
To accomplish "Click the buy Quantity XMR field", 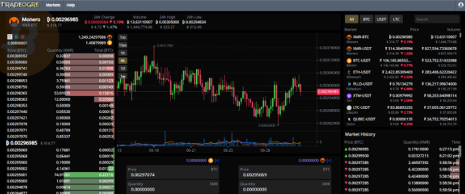I will tap(173, 187).
